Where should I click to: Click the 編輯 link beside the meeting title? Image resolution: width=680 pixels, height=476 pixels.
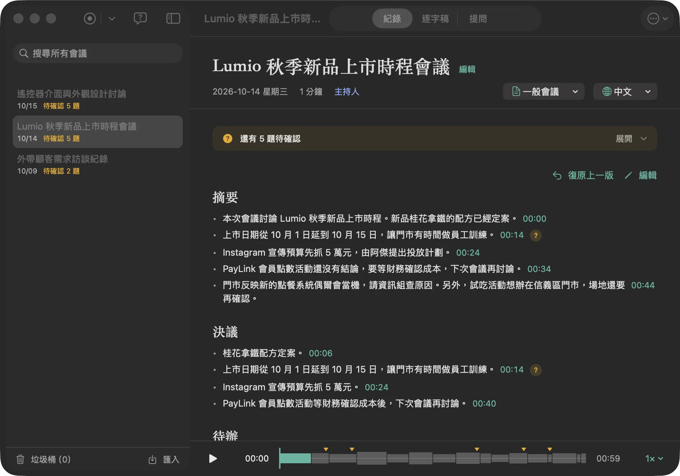click(467, 69)
